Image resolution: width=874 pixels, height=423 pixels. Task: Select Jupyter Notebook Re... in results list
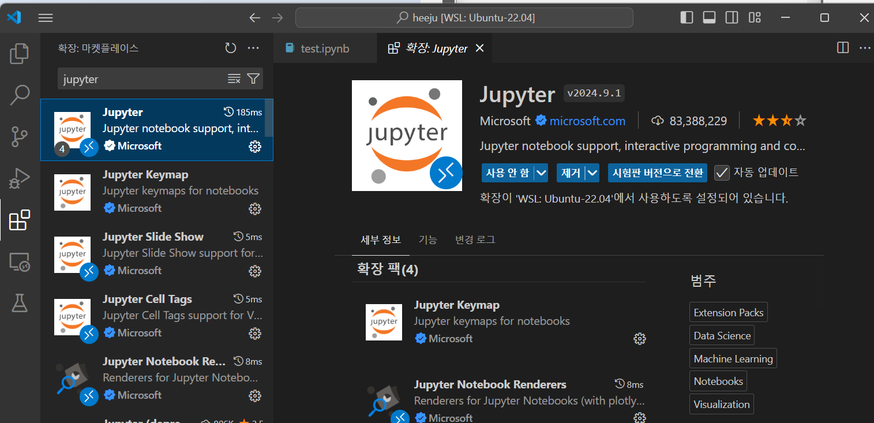click(x=156, y=379)
